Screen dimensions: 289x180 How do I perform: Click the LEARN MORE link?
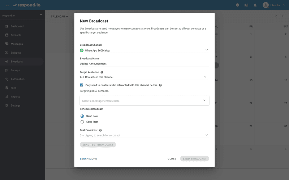point(88,159)
